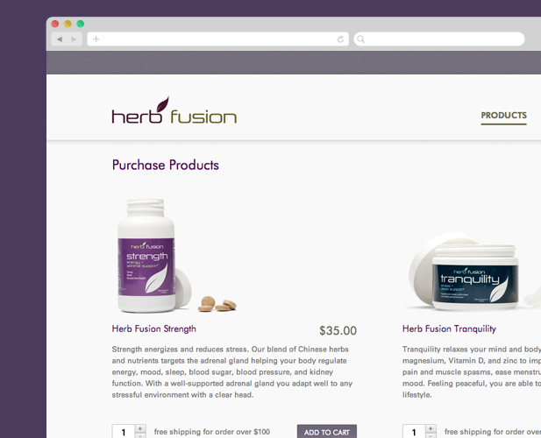Click inside the browser search field
Viewport: 541px width, 438px height.
(439, 39)
